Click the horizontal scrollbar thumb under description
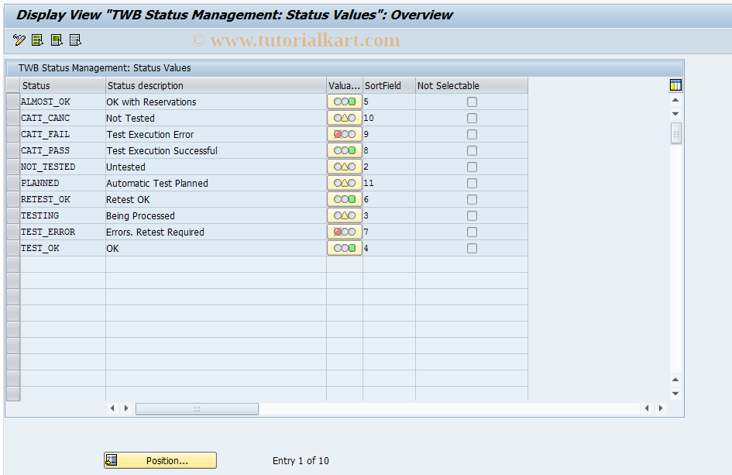Image resolution: width=732 pixels, height=475 pixels. click(x=197, y=408)
